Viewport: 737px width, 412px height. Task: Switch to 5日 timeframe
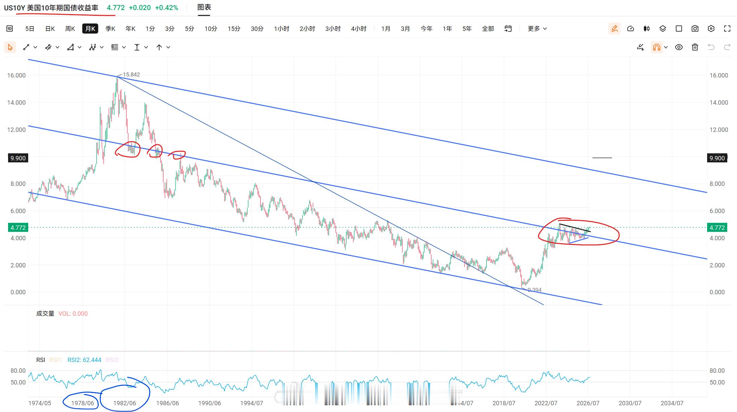pos(30,29)
